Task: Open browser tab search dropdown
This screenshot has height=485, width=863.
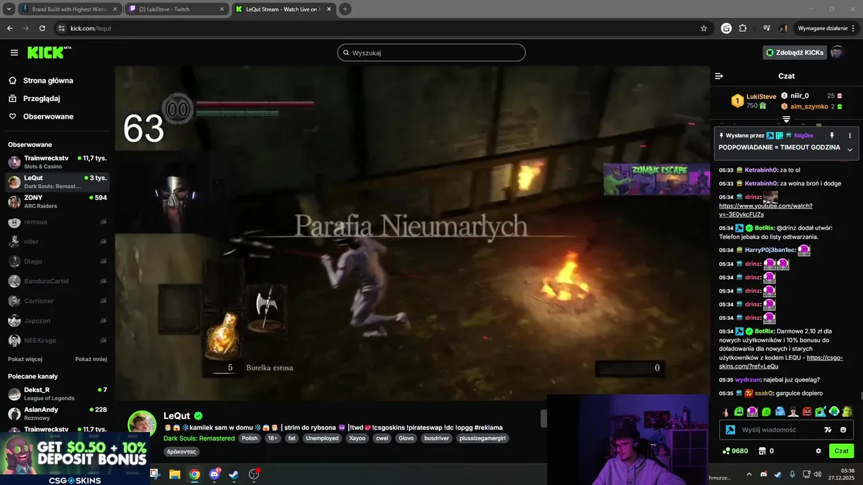Action: [x=9, y=9]
